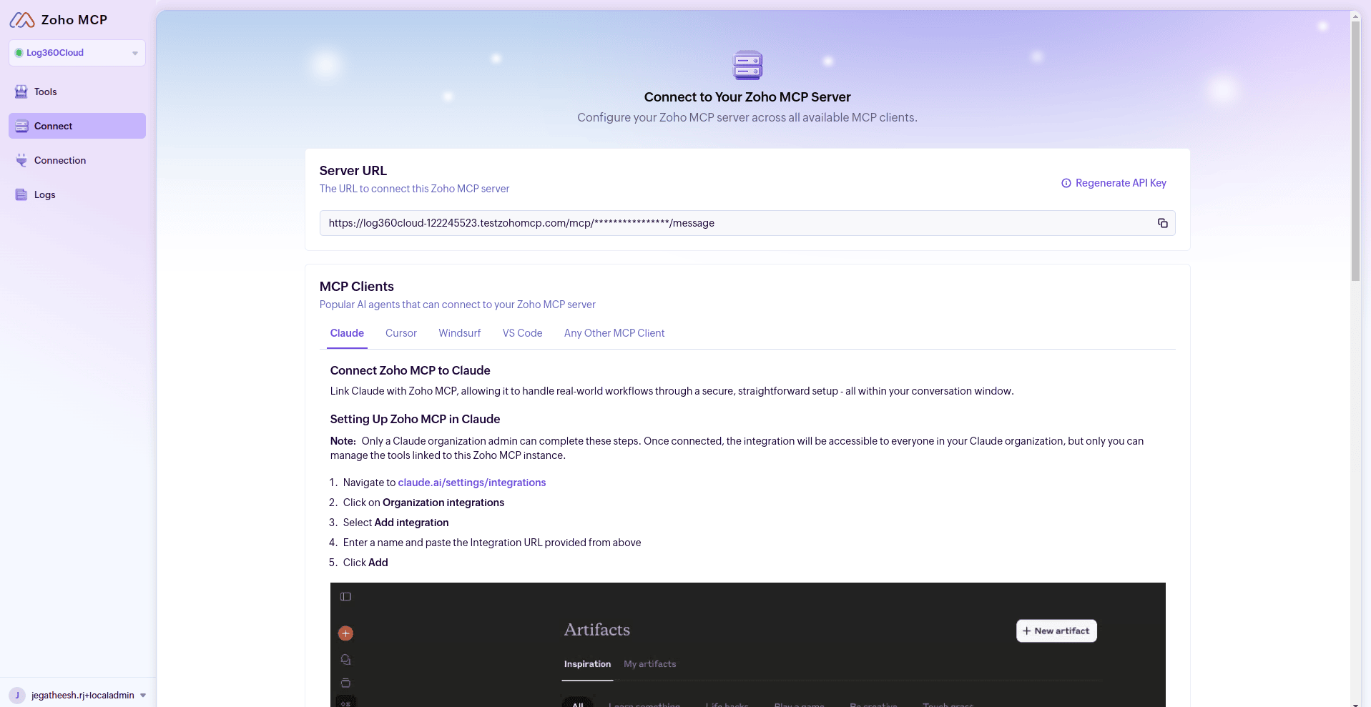The width and height of the screenshot is (1371, 707).
Task: Open the Logs sidebar icon
Action: (21, 194)
